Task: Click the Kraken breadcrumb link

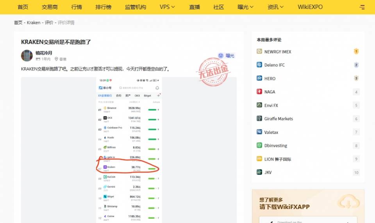Action: tap(34, 23)
